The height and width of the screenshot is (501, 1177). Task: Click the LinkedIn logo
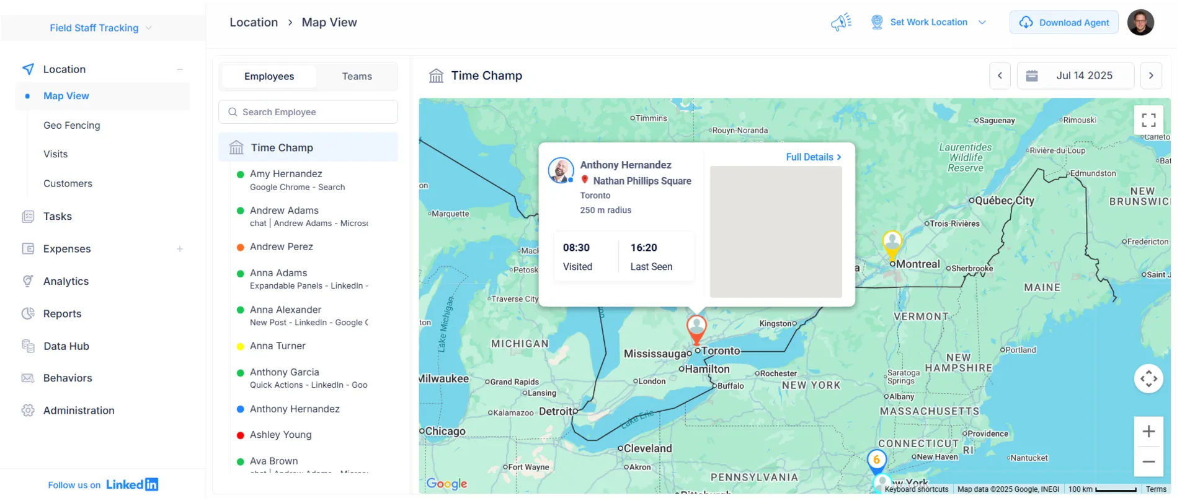coord(132,484)
